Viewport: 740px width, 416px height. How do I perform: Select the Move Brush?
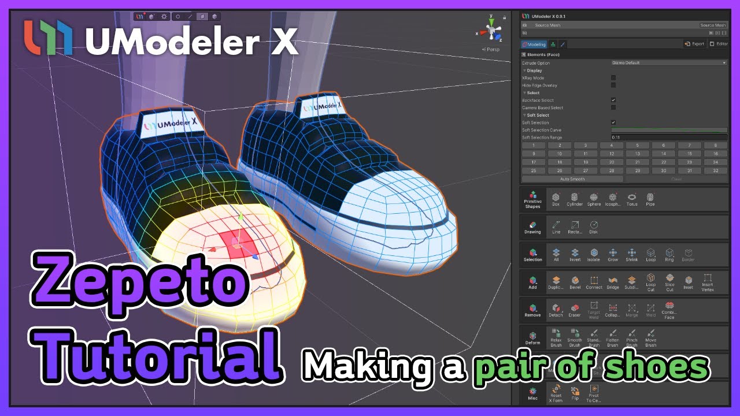pos(650,337)
